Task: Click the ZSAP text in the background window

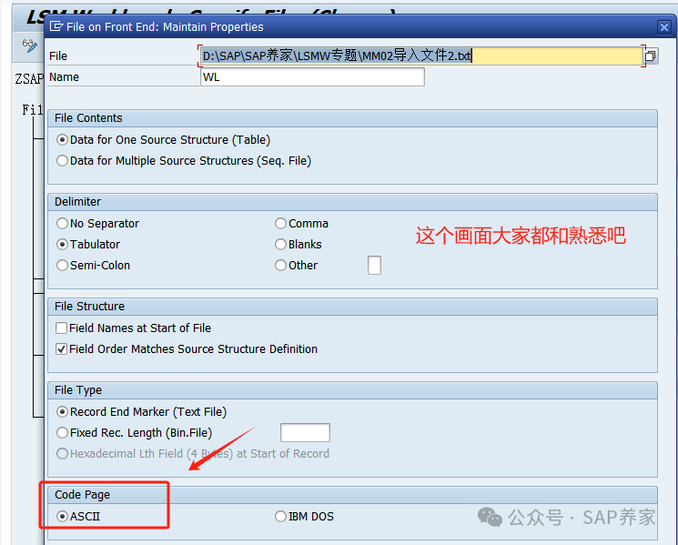Action: point(29,78)
